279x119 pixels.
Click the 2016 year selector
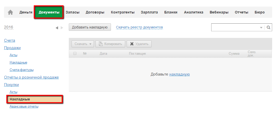point(9,27)
